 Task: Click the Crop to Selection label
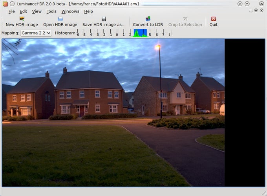[185, 25]
